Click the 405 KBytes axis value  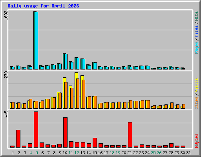pos(6,114)
